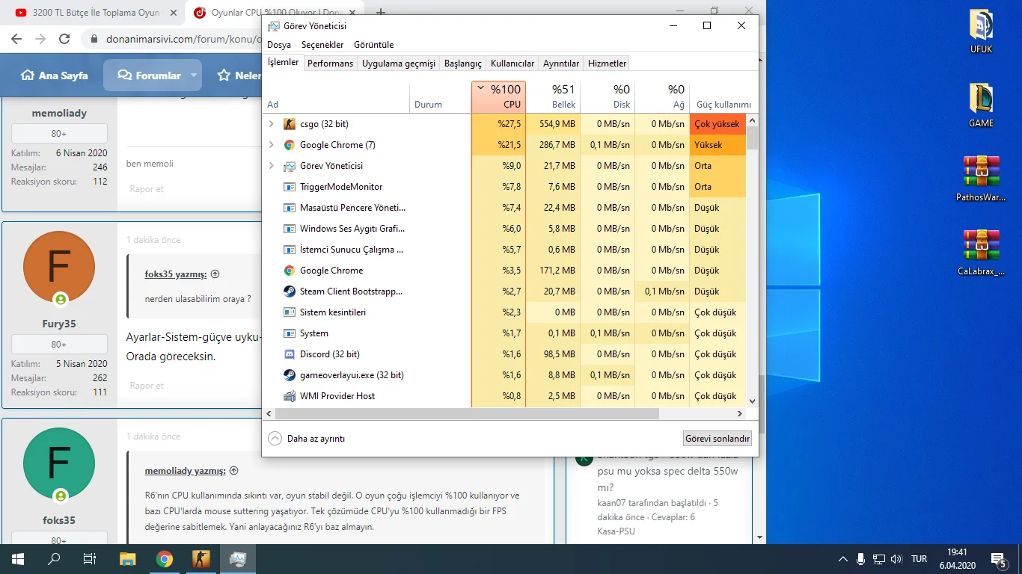Click the Görevi sonlandır button
1022x574 pixels.
(717, 439)
